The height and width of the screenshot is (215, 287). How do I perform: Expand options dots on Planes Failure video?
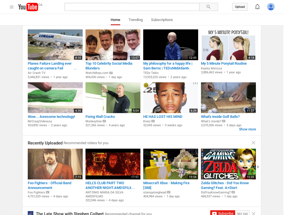tap(75, 69)
